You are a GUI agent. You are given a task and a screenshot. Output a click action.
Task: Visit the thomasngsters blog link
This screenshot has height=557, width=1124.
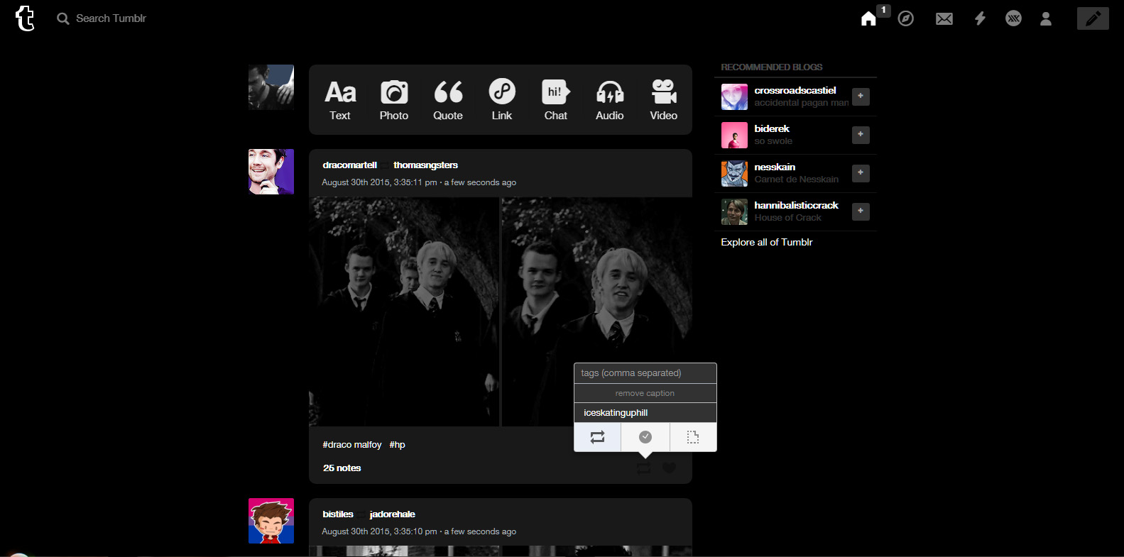[425, 165]
